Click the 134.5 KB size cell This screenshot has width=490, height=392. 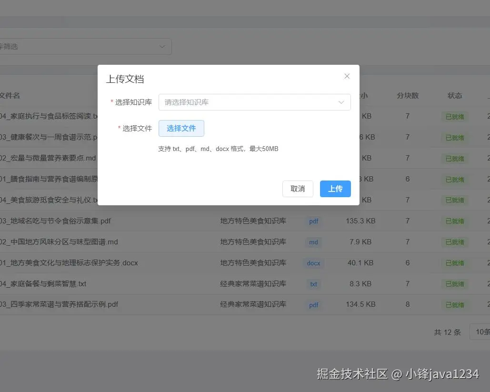click(x=360, y=304)
